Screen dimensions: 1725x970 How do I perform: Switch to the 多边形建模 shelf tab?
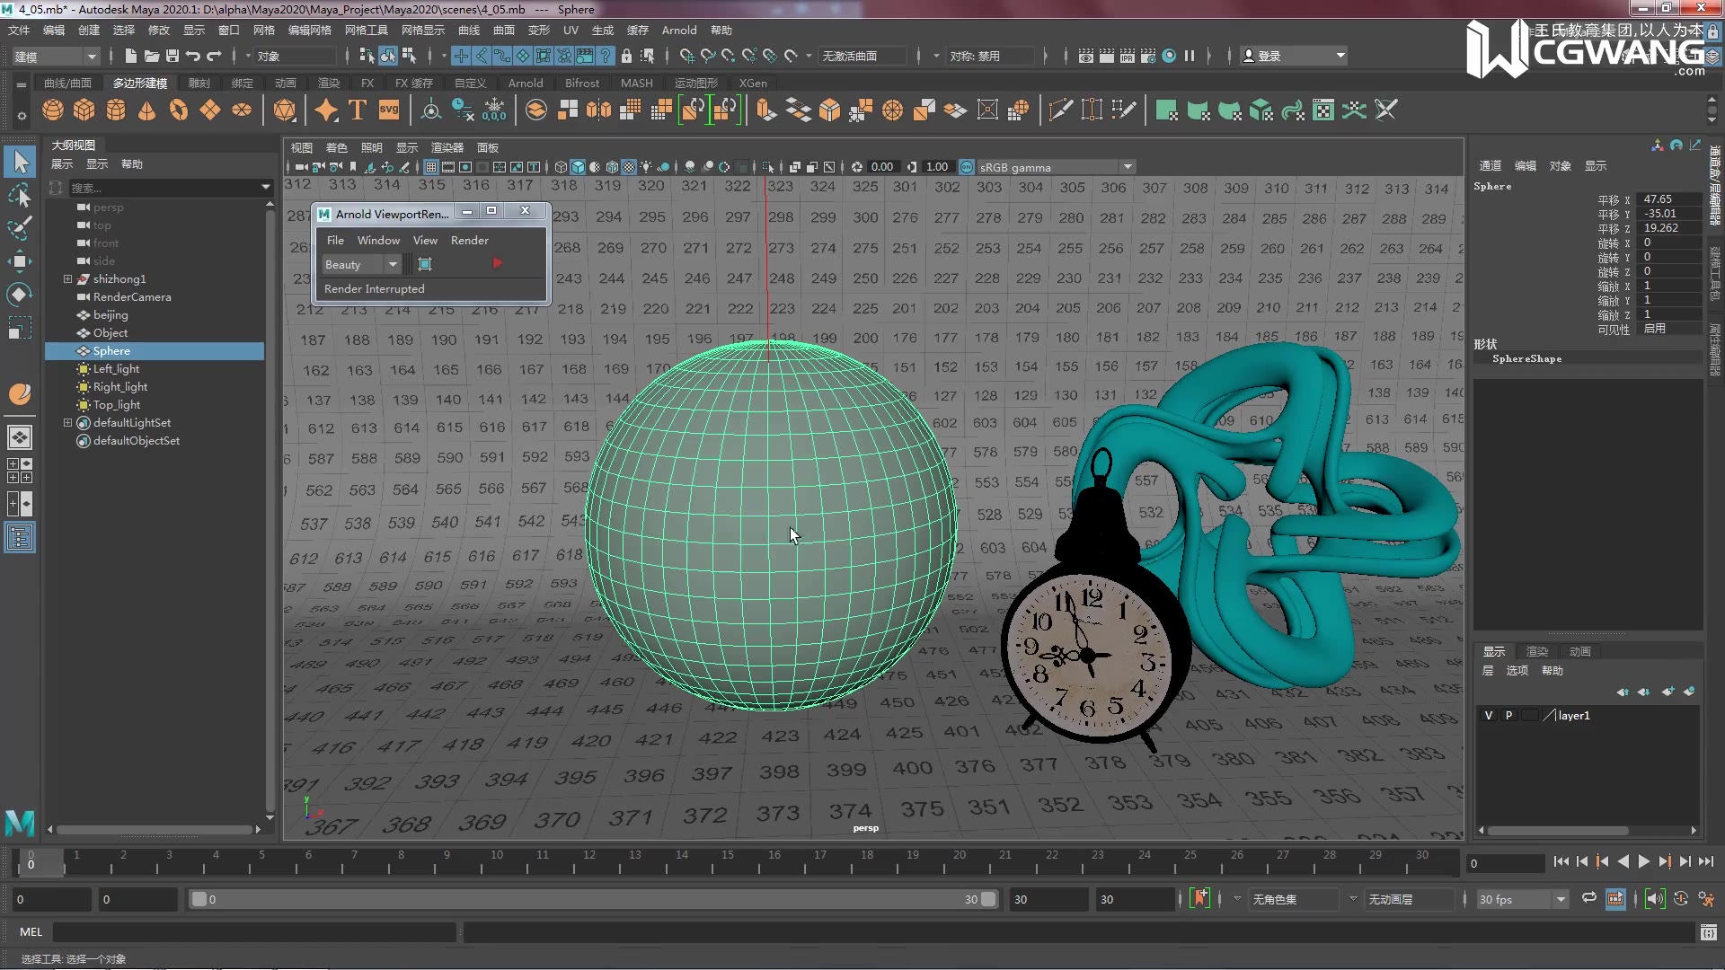click(139, 83)
